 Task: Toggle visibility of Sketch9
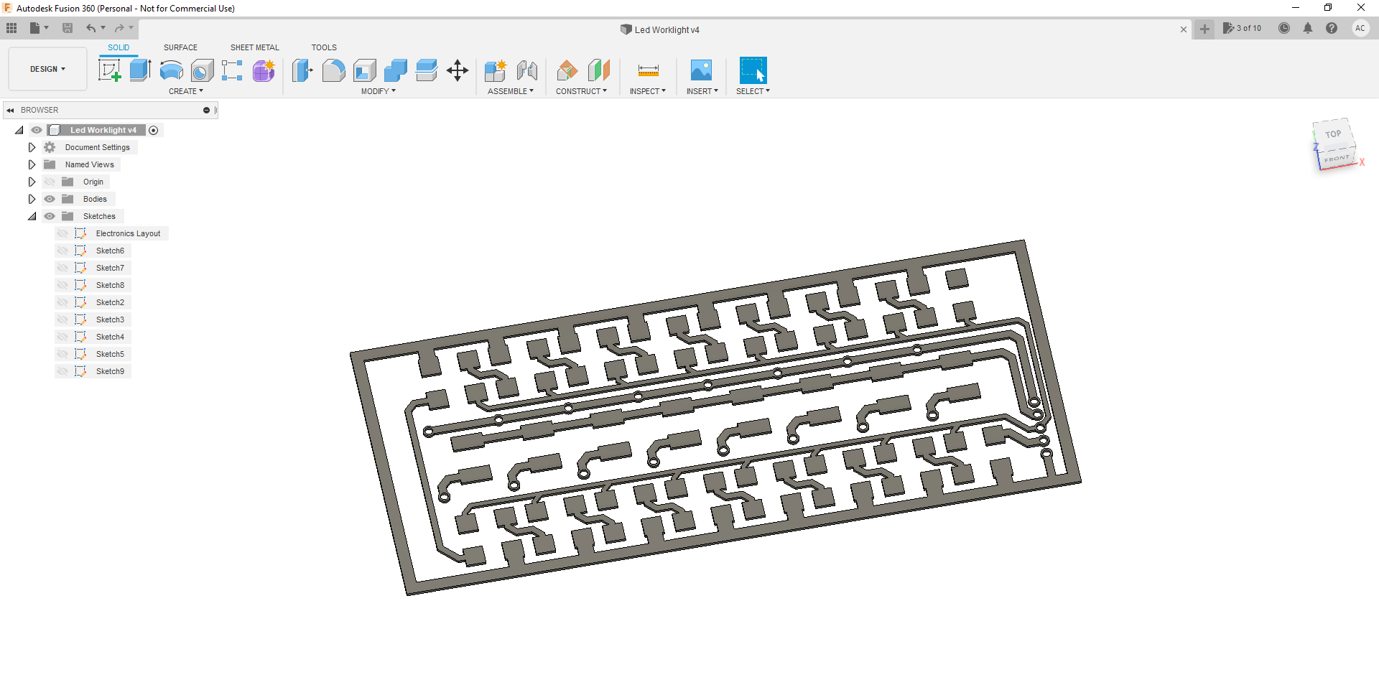[x=62, y=371]
